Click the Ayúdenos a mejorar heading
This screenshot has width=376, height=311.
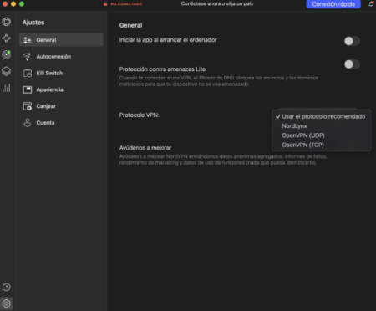145,148
